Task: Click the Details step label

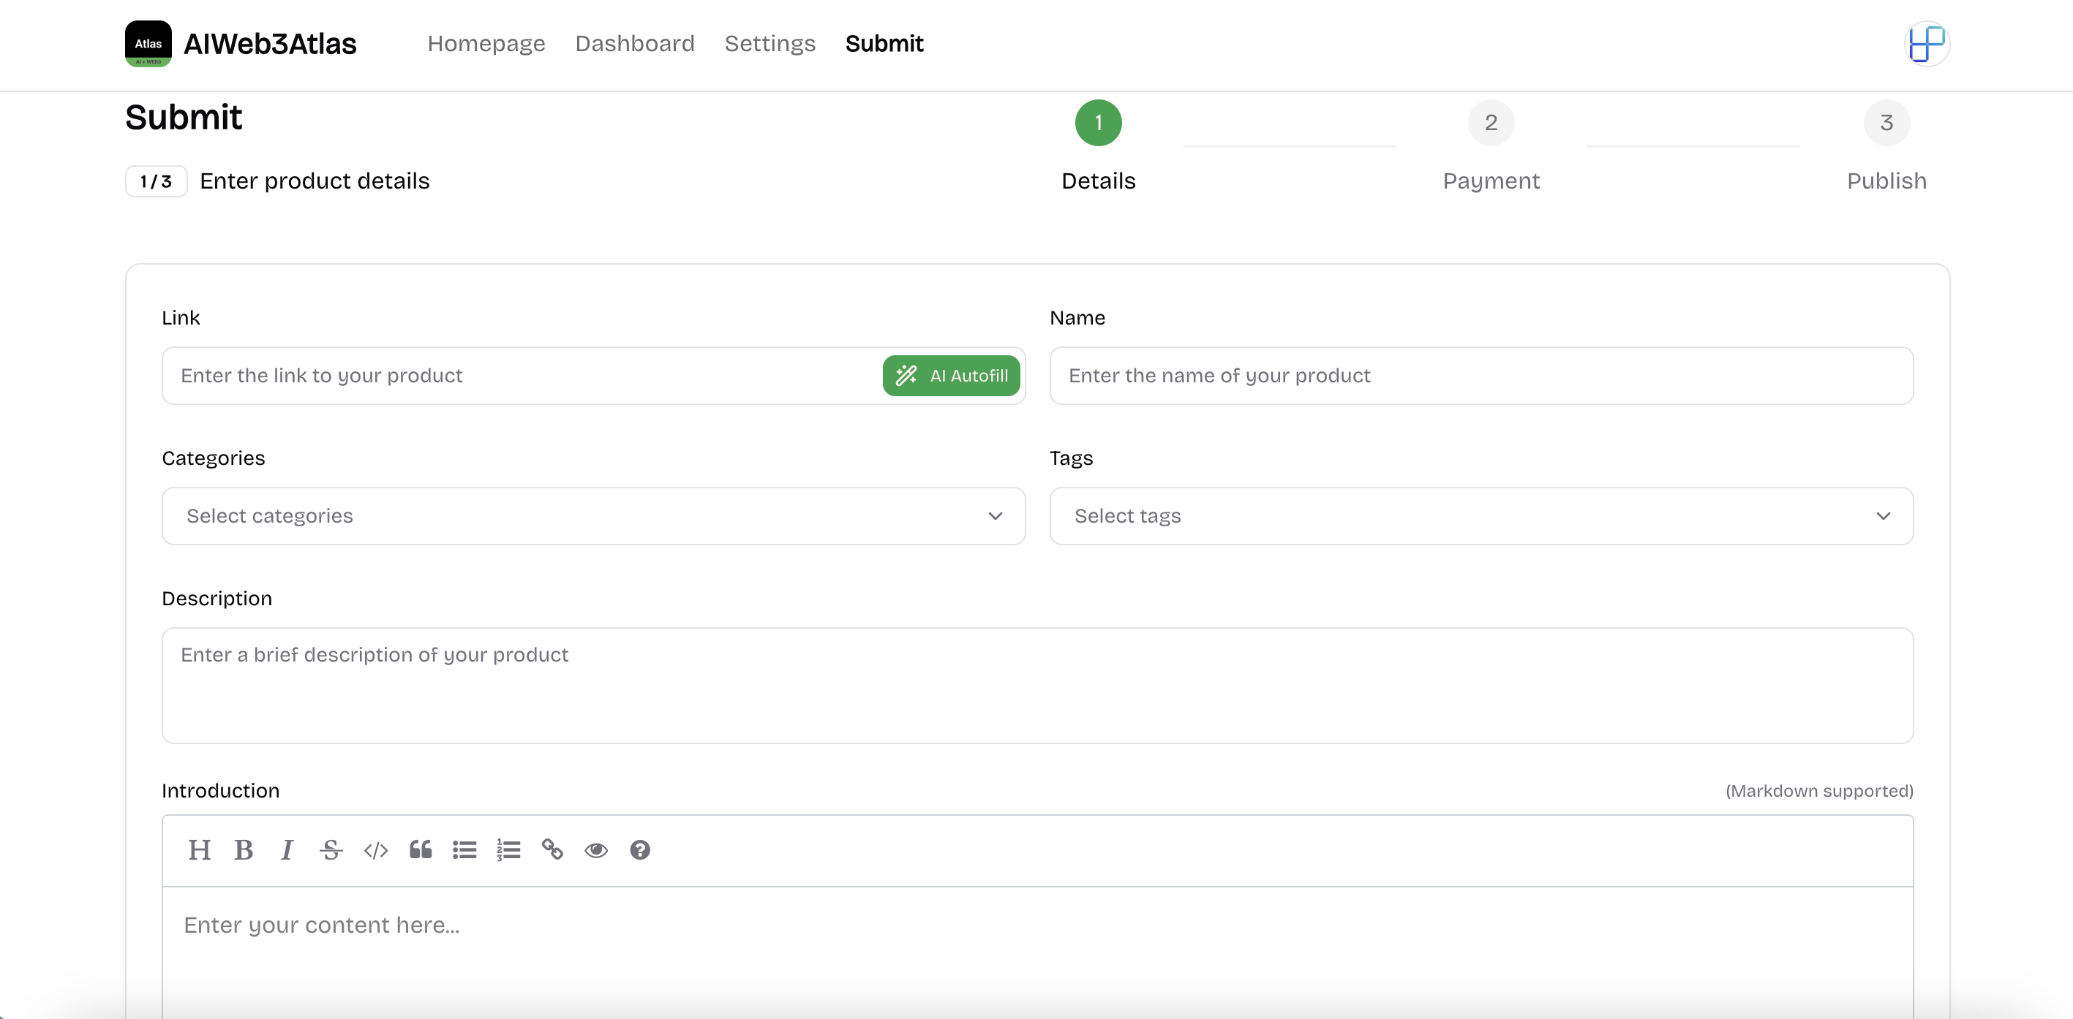Action: [x=1099, y=181]
